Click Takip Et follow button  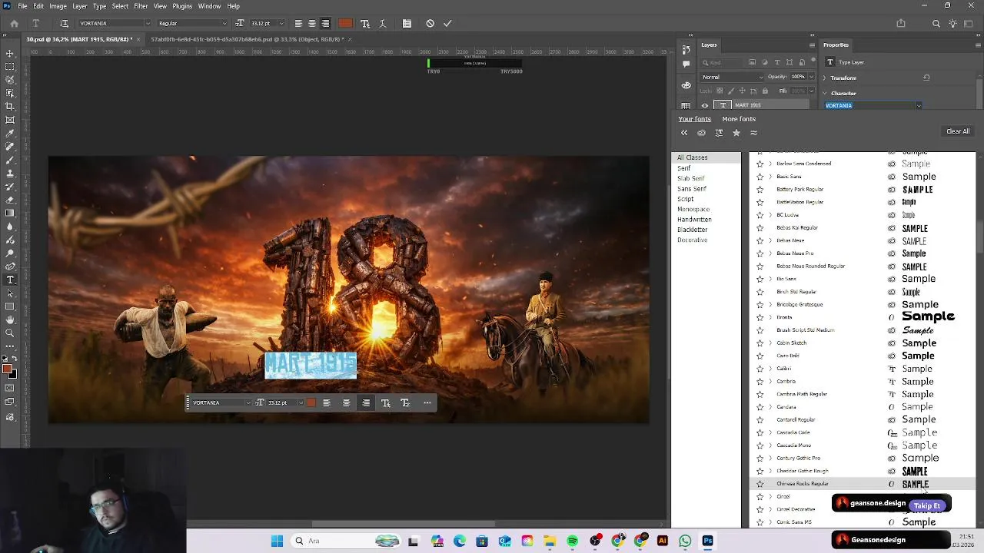tap(927, 506)
